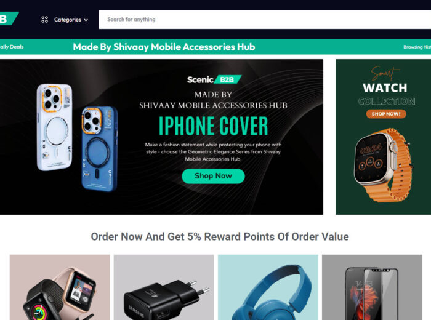
Task: Click the IPHONE COVER banner headline
Action: 214,126
